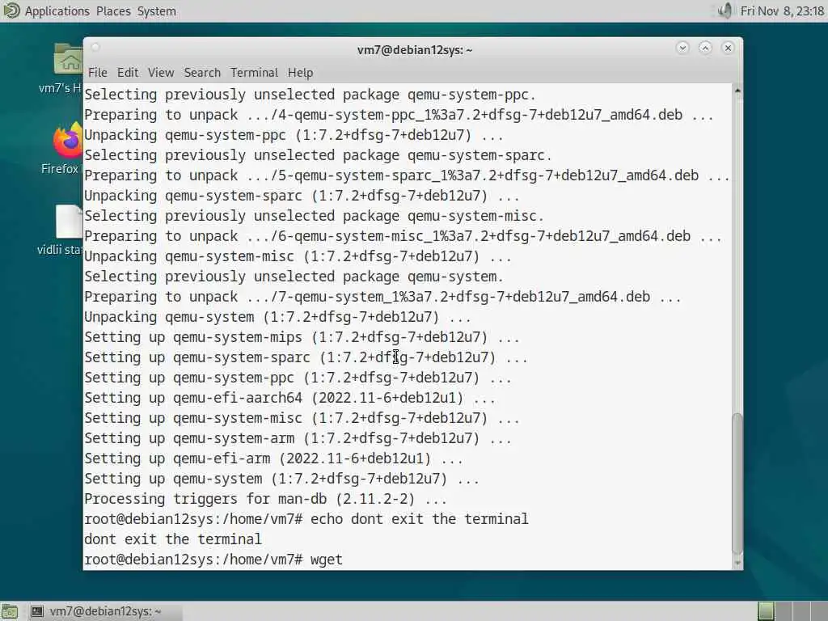828x621 pixels.
Task: Click 'Setting up qemu-system-arm' line
Action: [298, 439]
